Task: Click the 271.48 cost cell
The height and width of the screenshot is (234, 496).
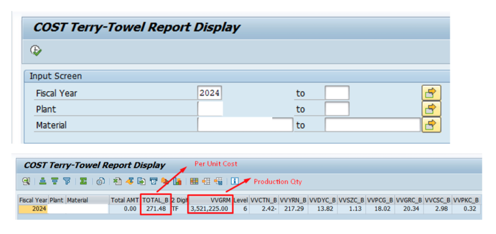Action: (156, 209)
